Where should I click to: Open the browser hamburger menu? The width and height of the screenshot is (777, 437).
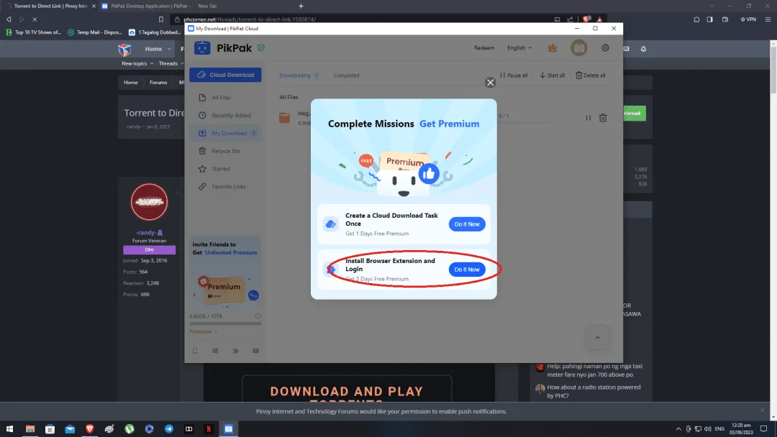coord(768,19)
